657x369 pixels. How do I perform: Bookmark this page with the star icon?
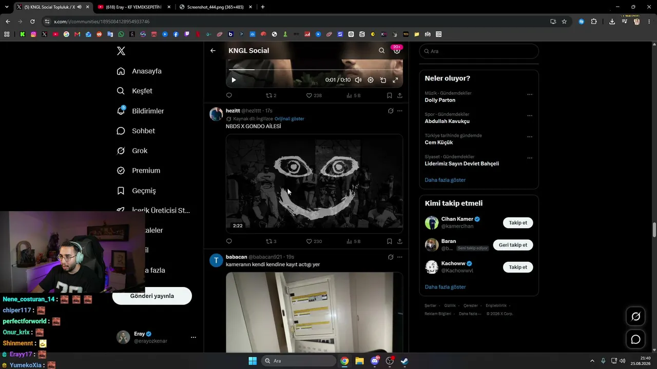tap(564, 22)
